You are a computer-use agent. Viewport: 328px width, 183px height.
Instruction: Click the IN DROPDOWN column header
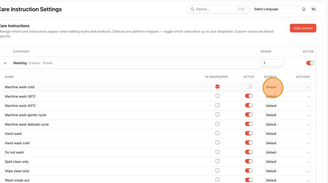(216, 77)
